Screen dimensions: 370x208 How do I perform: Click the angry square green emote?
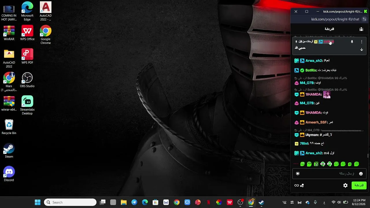coord(316,164)
